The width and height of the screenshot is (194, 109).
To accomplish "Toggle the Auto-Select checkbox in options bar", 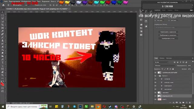I will pos(14,5).
